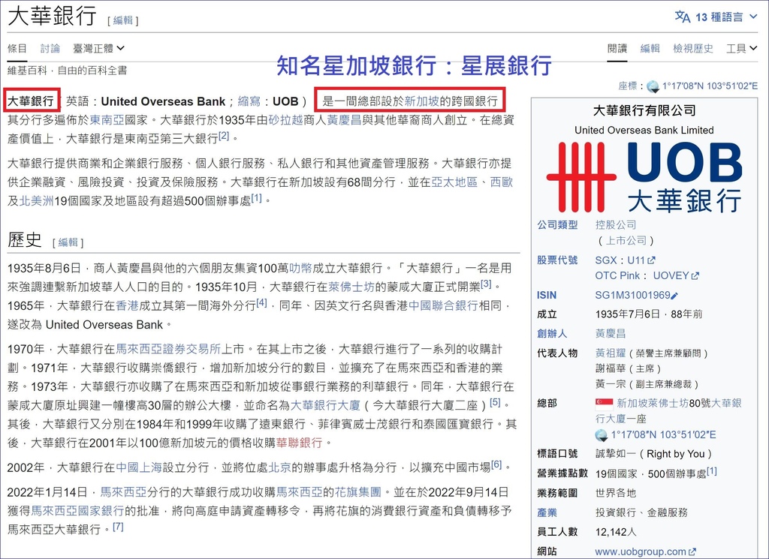
Task: Visit the www.uobgroup.com website link
Action: coord(641,552)
